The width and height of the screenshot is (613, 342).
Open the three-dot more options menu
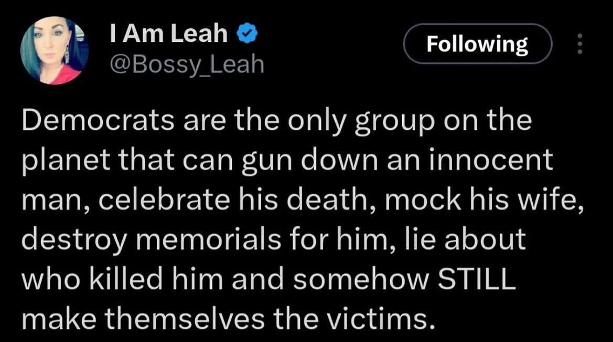pos(580,43)
